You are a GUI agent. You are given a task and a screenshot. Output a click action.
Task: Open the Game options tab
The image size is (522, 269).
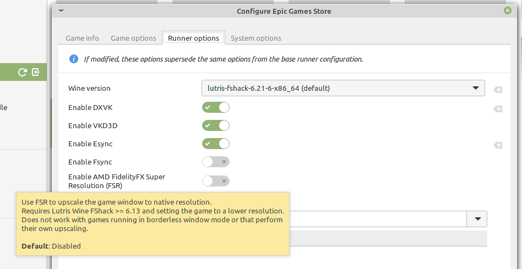(133, 39)
